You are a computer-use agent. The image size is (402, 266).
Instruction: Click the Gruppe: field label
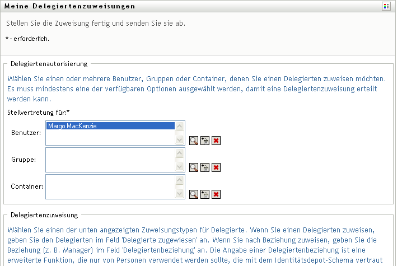24,160
